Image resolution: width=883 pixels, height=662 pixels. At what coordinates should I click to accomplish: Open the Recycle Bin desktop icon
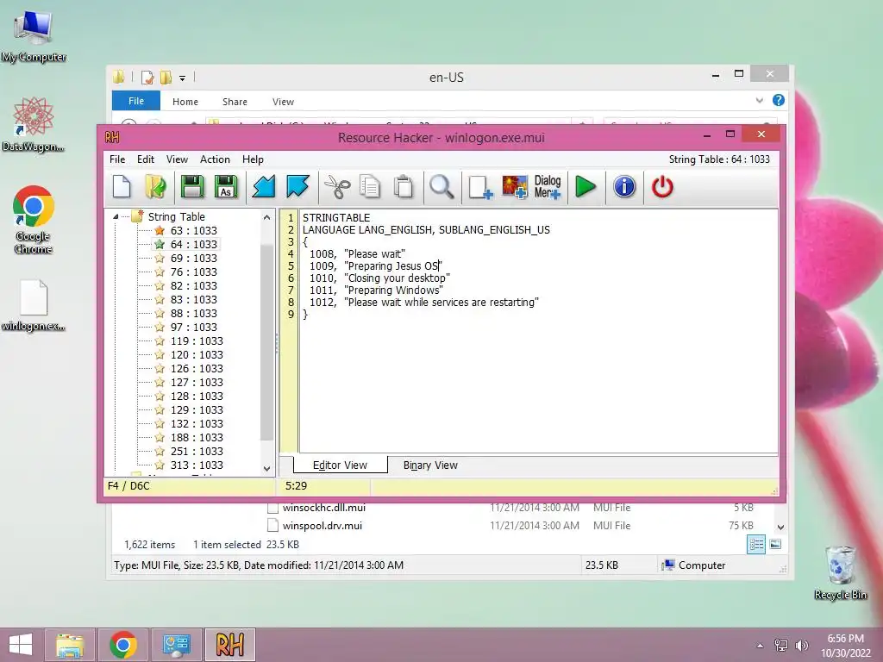840,572
